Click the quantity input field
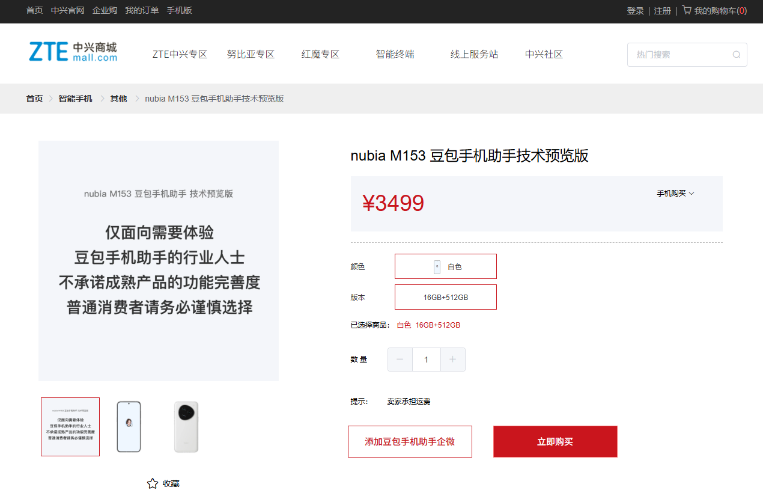 [426, 359]
